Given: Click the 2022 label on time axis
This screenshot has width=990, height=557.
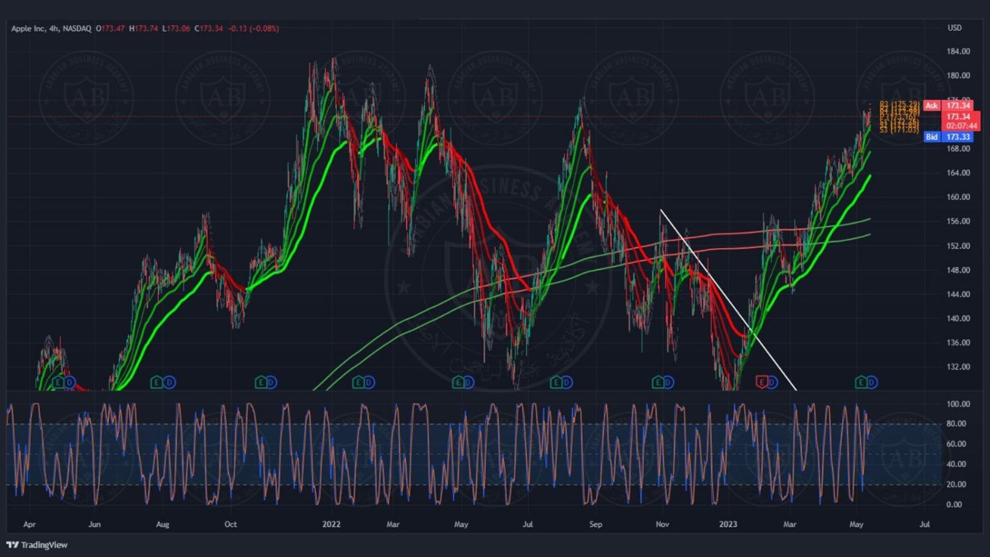Looking at the screenshot, I should (x=331, y=524).
